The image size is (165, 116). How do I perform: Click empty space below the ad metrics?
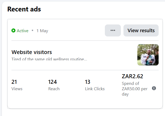pos(80,102)
